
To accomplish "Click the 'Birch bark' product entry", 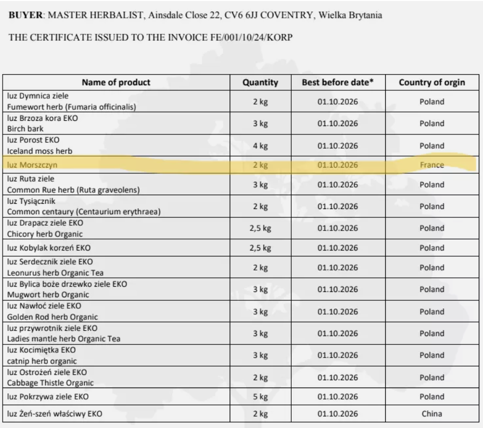I will [x=24, y=128].
